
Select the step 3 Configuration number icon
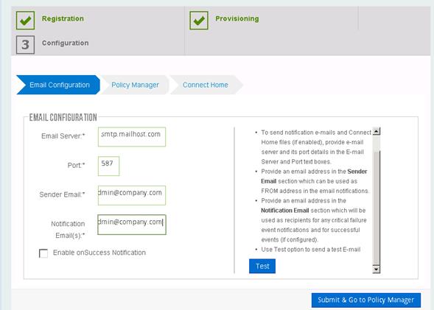(25, 44)
